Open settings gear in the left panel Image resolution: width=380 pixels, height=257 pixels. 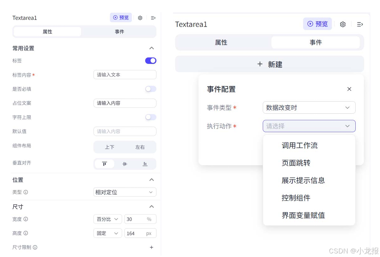[140, 17]
